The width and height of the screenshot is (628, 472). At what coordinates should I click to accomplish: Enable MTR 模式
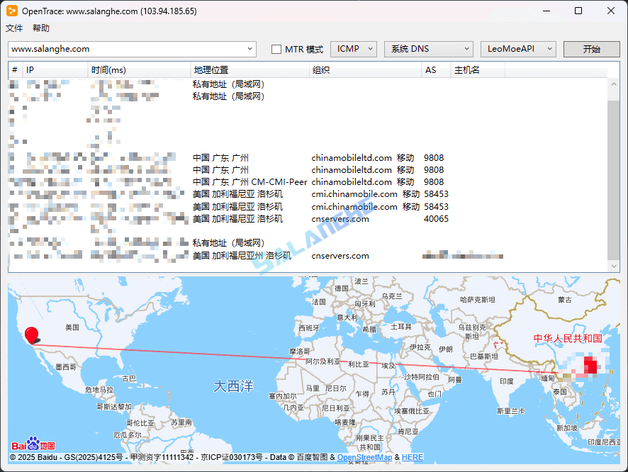coord(276,49)
